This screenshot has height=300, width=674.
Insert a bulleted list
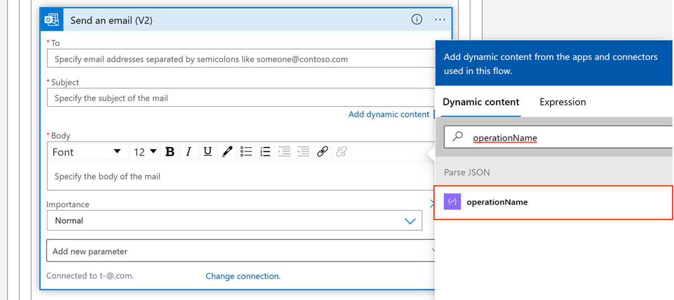click(x=246, y=152)
